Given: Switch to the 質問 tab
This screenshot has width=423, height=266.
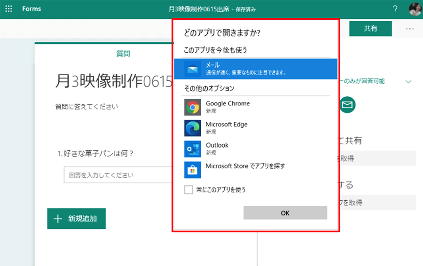Looking at the screenshot, I should pyautogui.click(x=123, y=54).
